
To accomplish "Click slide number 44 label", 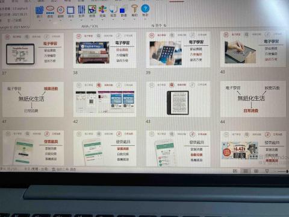I will pos(223,122).
